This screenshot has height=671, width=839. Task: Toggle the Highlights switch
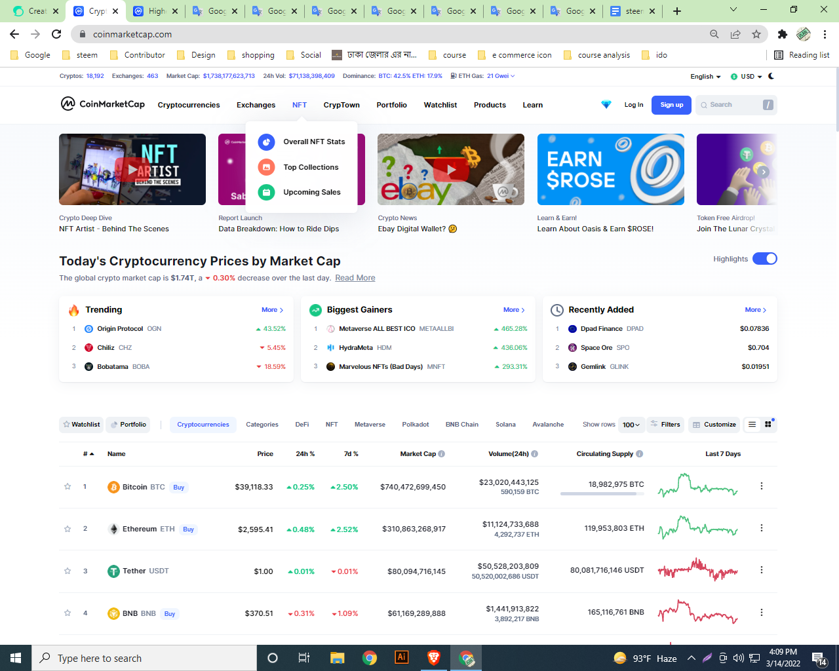tap(764, 258)
